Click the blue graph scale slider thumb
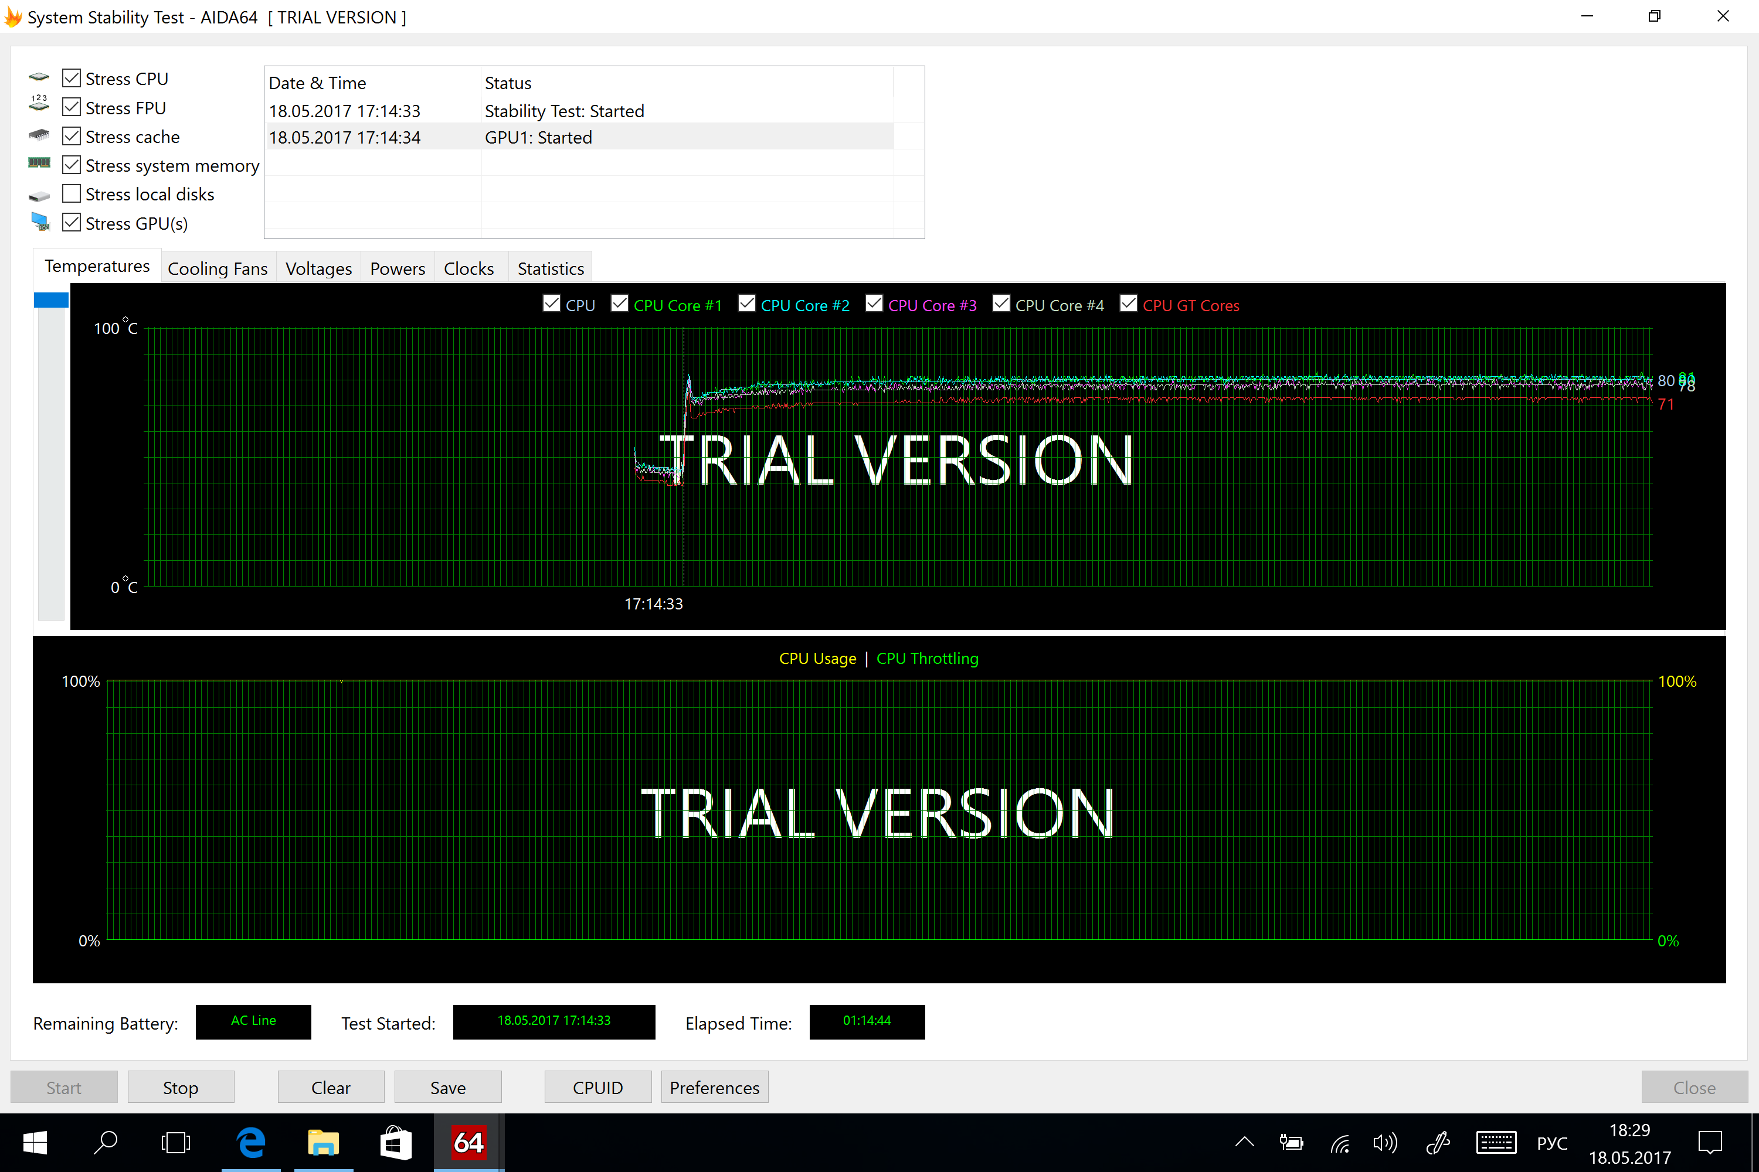This screenshot has width=1759, height=1172. (x=52, y=299)
